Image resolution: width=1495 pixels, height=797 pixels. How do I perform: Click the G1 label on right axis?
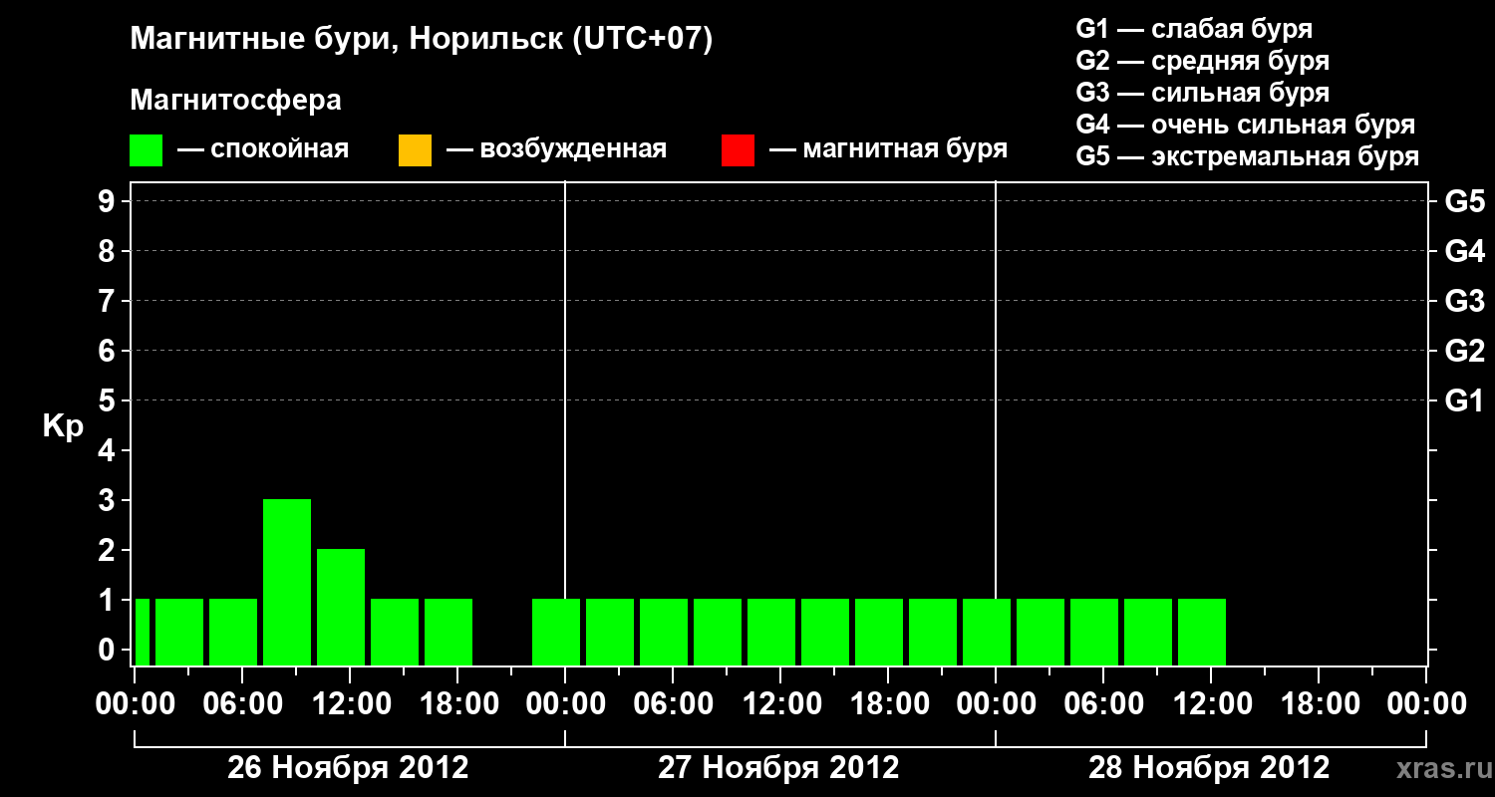point(1464,400)
